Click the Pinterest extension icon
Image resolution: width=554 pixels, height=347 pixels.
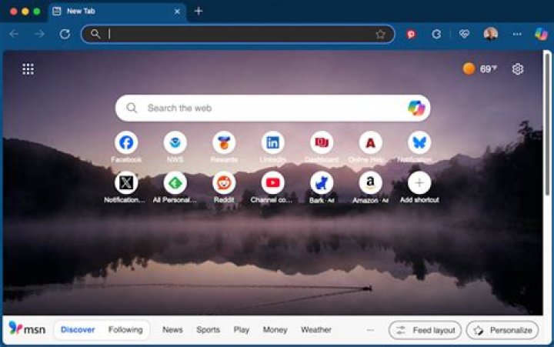(411, 35)
